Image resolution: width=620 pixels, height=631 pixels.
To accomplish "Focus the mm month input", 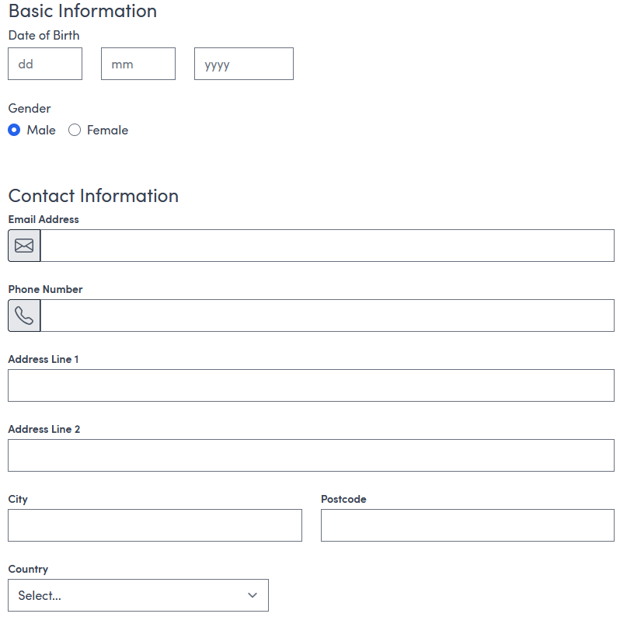I will pos(138,64).
